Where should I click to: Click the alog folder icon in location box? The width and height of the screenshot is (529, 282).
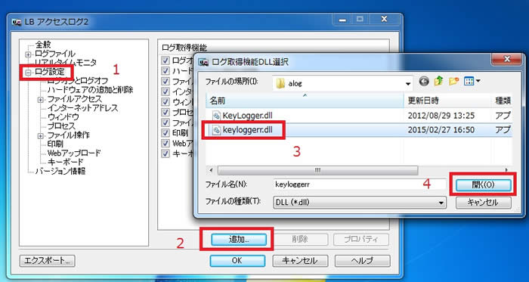(x=280, y=83)
